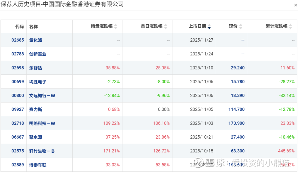Open the 聚水潭 stock link
Image resolution: width=298 pixels, height=172 pixels.
pos(36,137)
